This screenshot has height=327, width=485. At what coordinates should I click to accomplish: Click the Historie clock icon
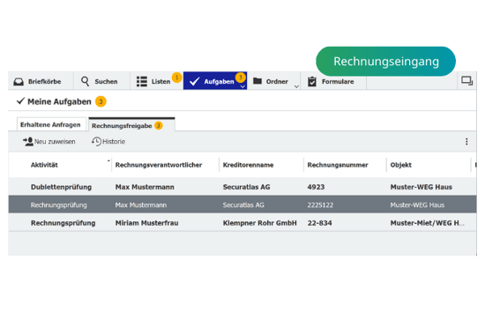pyautogui.click(x=96, y=142)
